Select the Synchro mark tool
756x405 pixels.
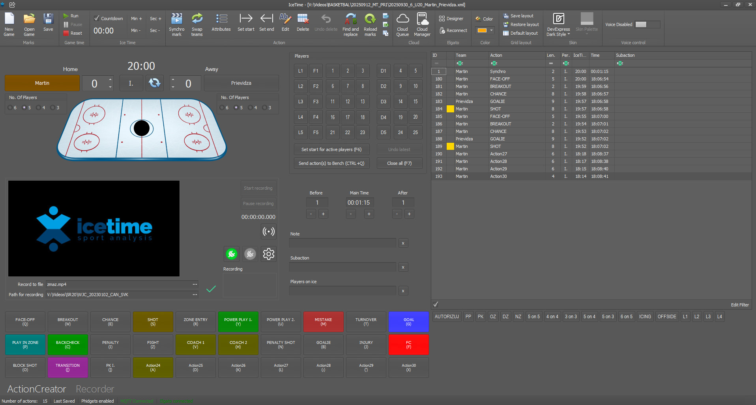(x=176, y=24)
